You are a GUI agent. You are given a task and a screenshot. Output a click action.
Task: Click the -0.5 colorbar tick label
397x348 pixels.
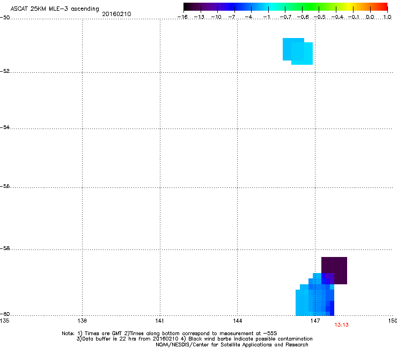[320, 17]
